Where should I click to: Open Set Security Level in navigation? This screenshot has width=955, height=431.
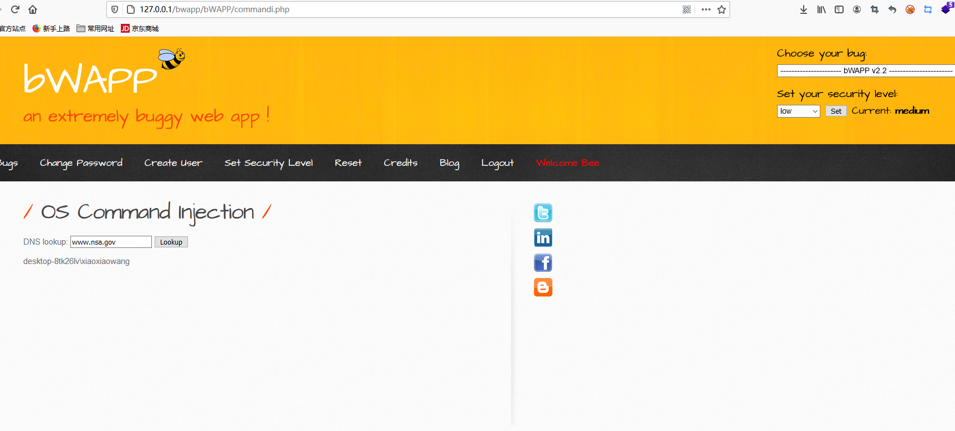pyautogui.click(x=269, y=163)
